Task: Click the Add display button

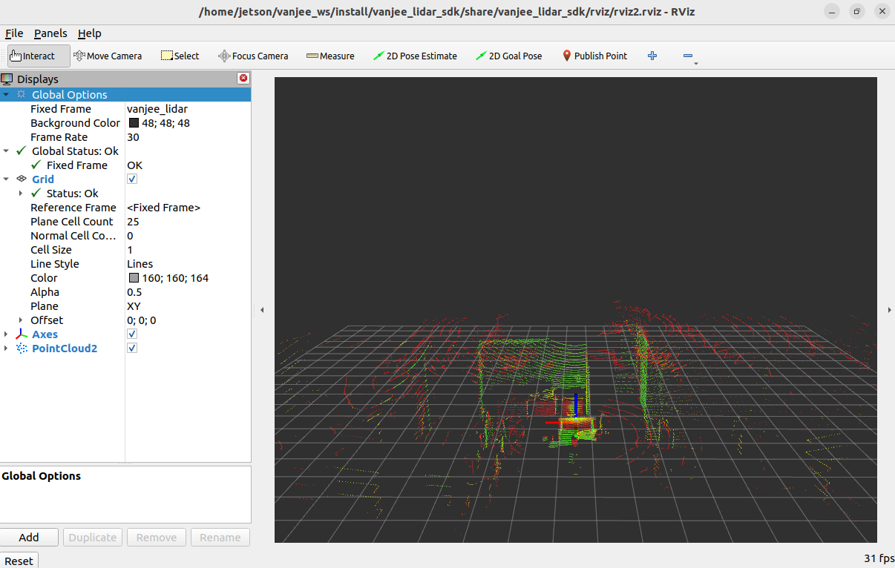Action: coord(29,538)
